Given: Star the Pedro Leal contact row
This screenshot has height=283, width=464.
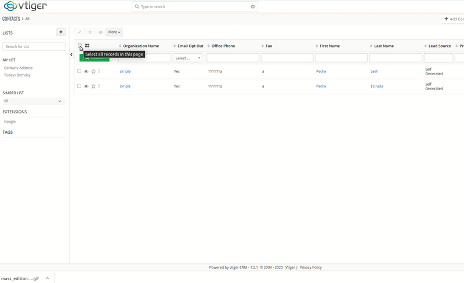Looking at the screenshot, I should (x=93, y=71).
